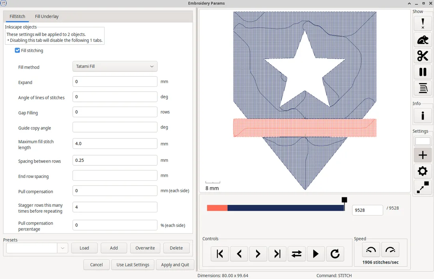This screenshot has height=279, width=434.
Task: Click the red stripe in stitch preview
Action: pos(305,128)
